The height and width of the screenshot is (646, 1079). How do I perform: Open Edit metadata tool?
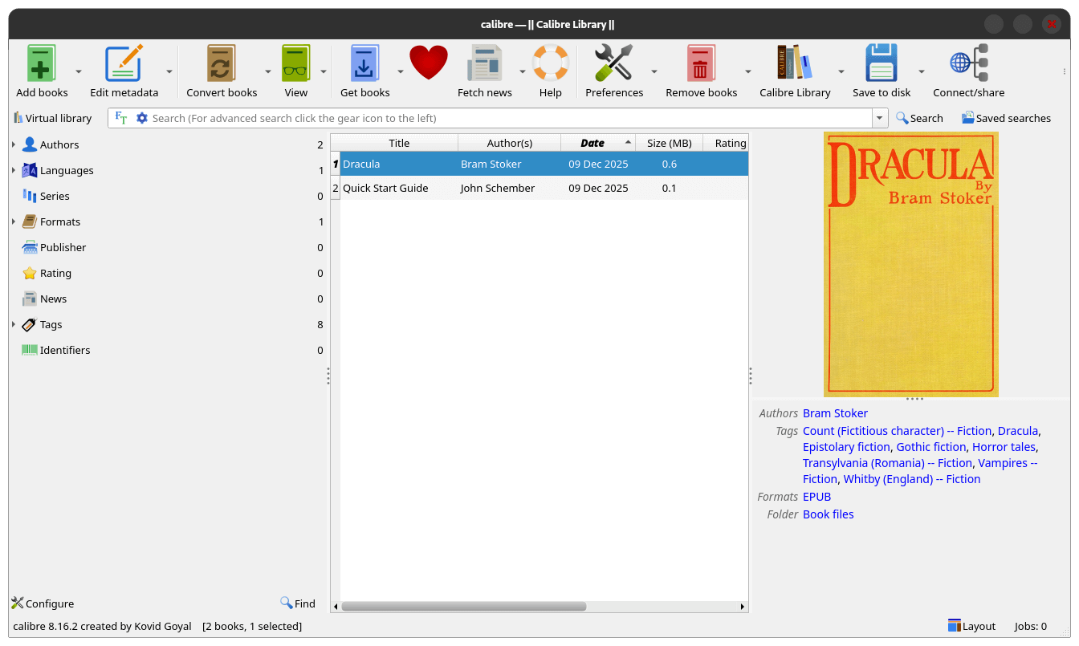point(124,64)
